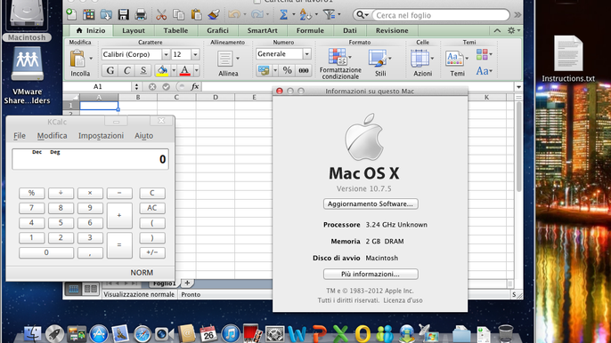Click the Allinea alignment icon
This screenshot has width=611, height=343.
tap(225, 60)
